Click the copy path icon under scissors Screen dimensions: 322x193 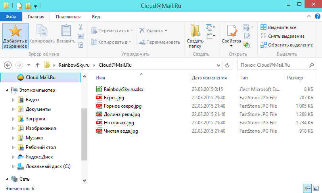coord(81,36)
